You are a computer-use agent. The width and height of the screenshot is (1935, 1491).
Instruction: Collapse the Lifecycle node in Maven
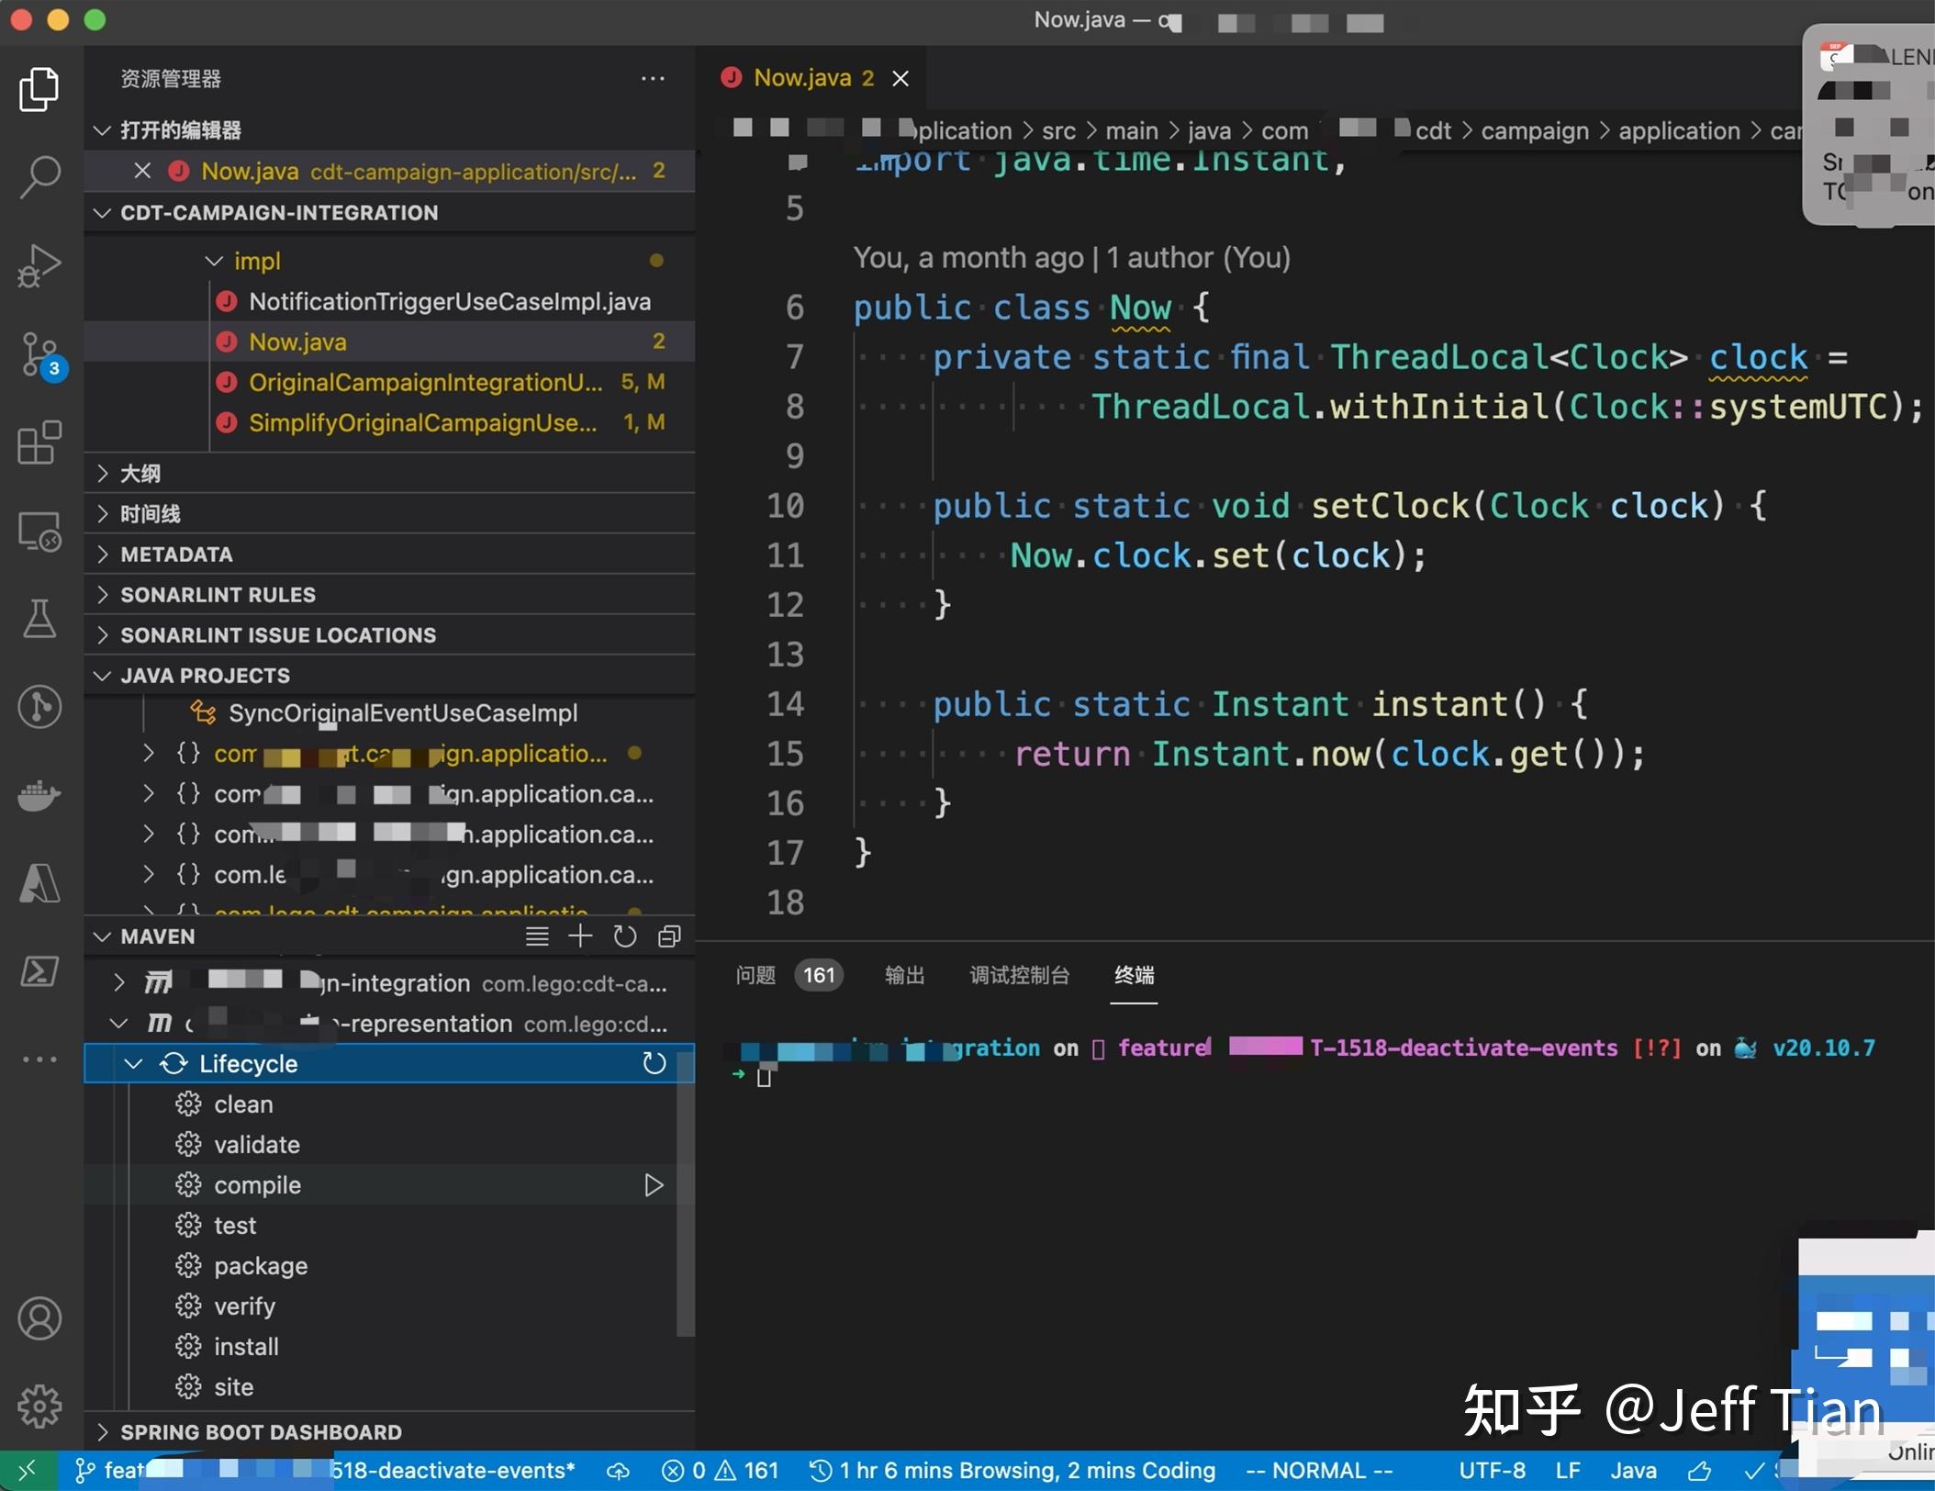(x=134, y=1064)
